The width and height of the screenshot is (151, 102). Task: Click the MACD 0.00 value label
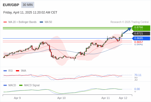[x=137, y=89]
